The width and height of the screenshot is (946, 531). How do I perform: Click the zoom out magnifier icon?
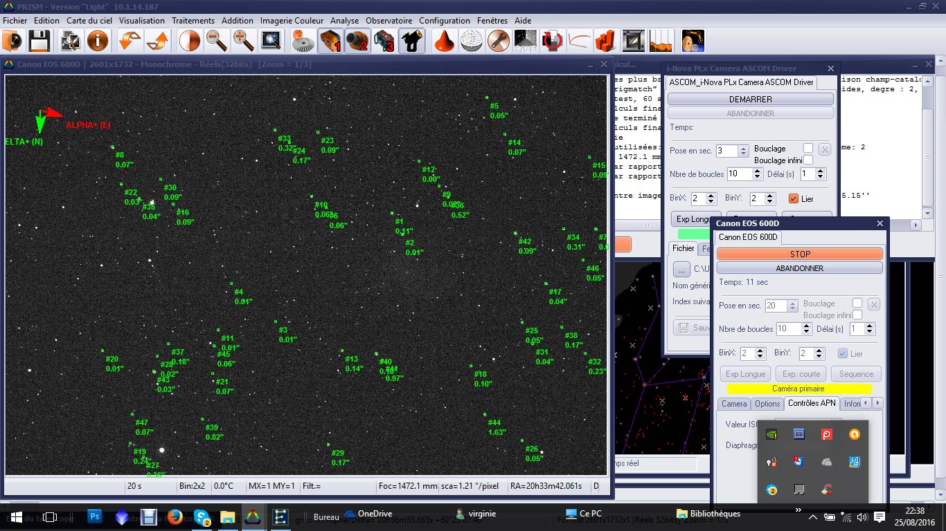coord(216,41)
